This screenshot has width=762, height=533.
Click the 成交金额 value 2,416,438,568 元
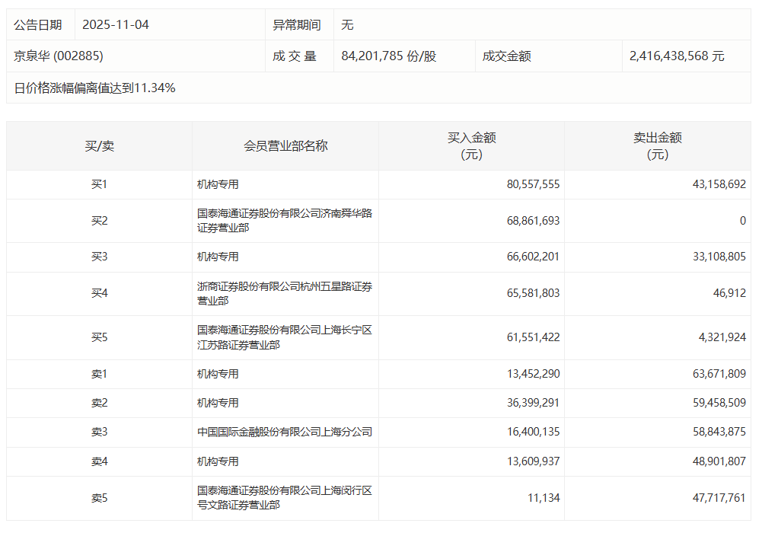click(677, 56)
